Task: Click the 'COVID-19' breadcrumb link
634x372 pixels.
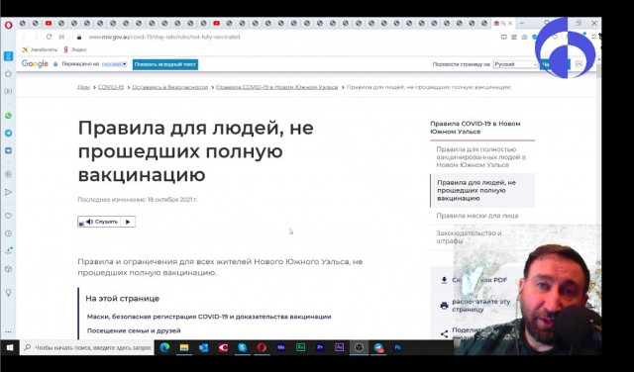Action: [111, 87]
